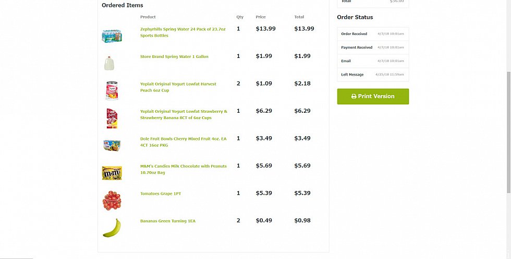Screen dimensions: 511x259
Task: Open Yoplait Strawberry & Strawberry Banana 8CT link
Action: point(184,114)
